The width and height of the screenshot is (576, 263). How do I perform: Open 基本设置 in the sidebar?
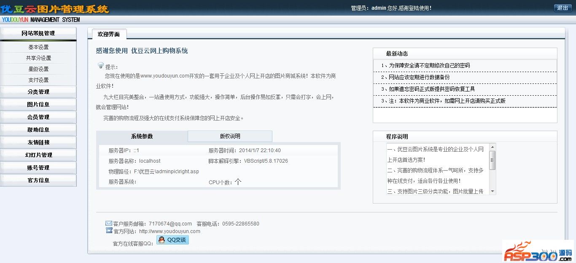tap(38, 47)
